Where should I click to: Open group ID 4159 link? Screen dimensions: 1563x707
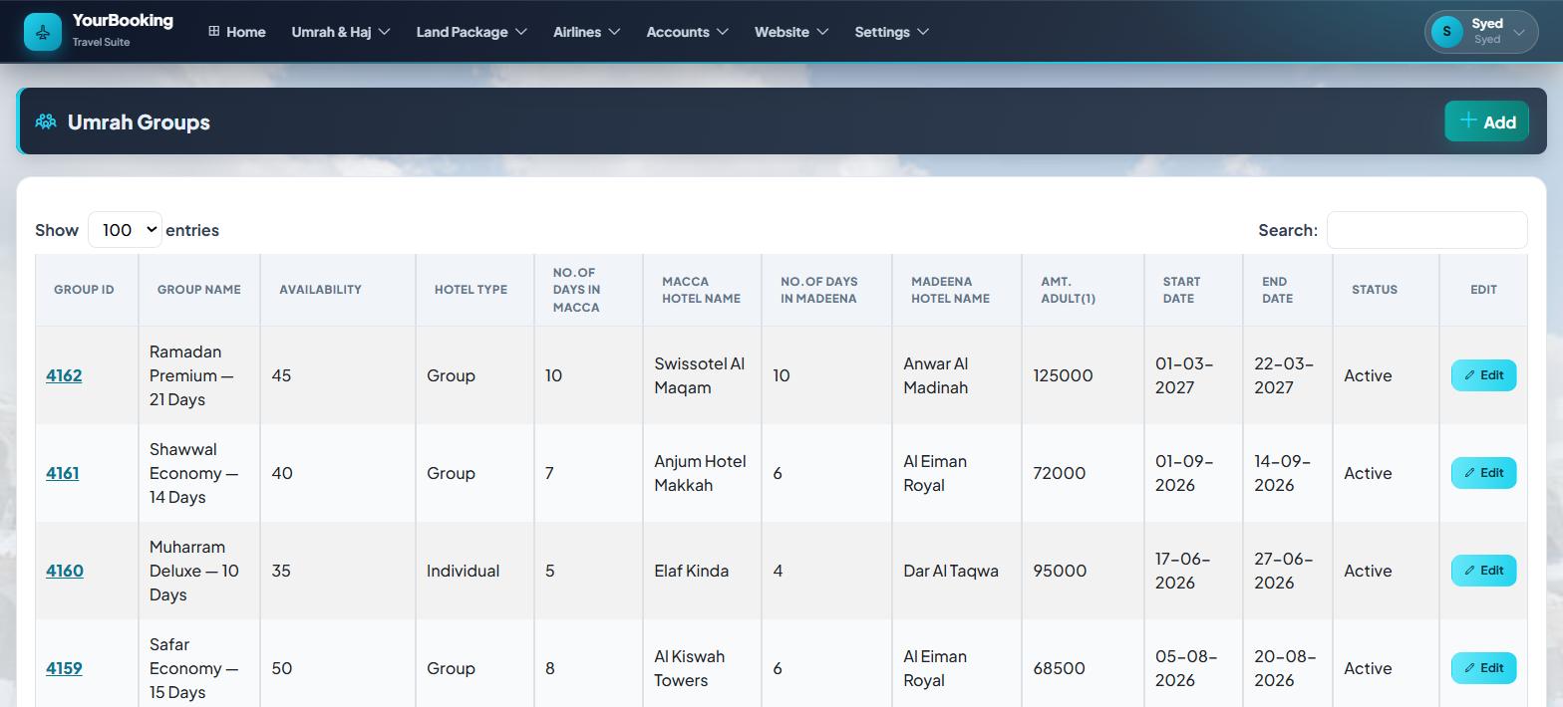[64, 668]
